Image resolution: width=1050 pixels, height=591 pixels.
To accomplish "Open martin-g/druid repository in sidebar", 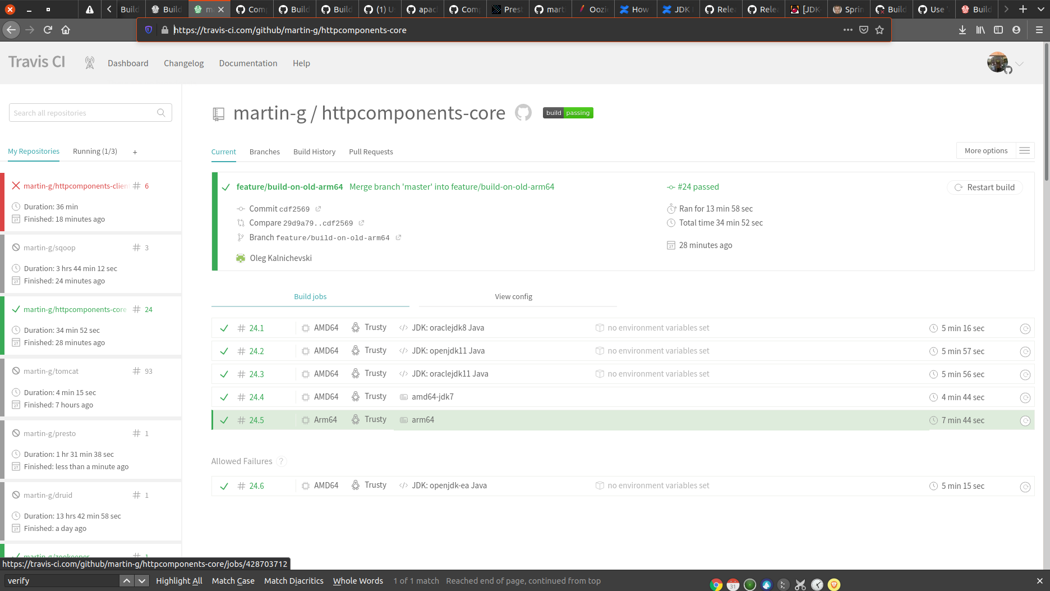I will (48, 495).
